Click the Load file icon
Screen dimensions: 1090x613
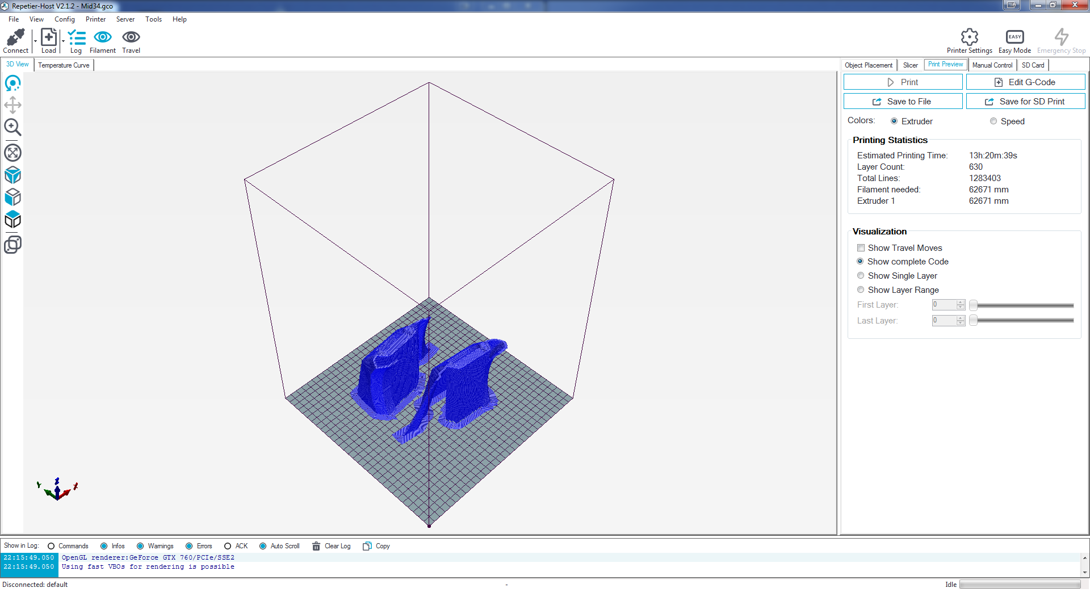(49, 37)
